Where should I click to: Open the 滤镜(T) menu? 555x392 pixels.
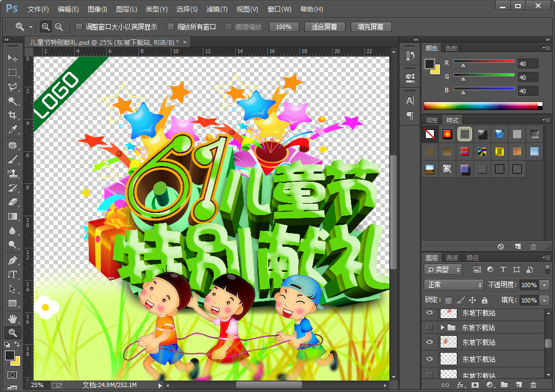(x=217, y=9)
